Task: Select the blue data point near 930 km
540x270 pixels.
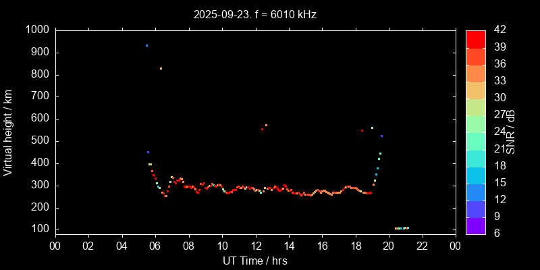Action: [x=146, y=45]
